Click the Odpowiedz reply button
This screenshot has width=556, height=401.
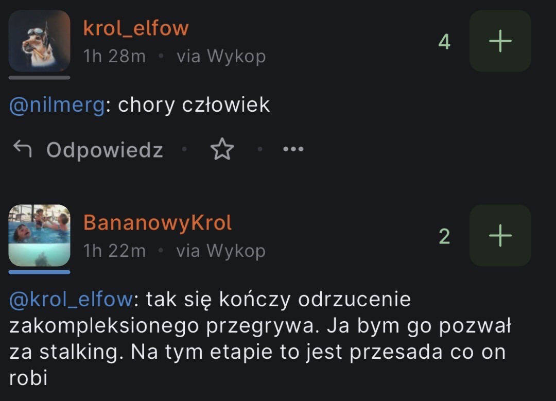pyautogui.click(x=105, y=150)
